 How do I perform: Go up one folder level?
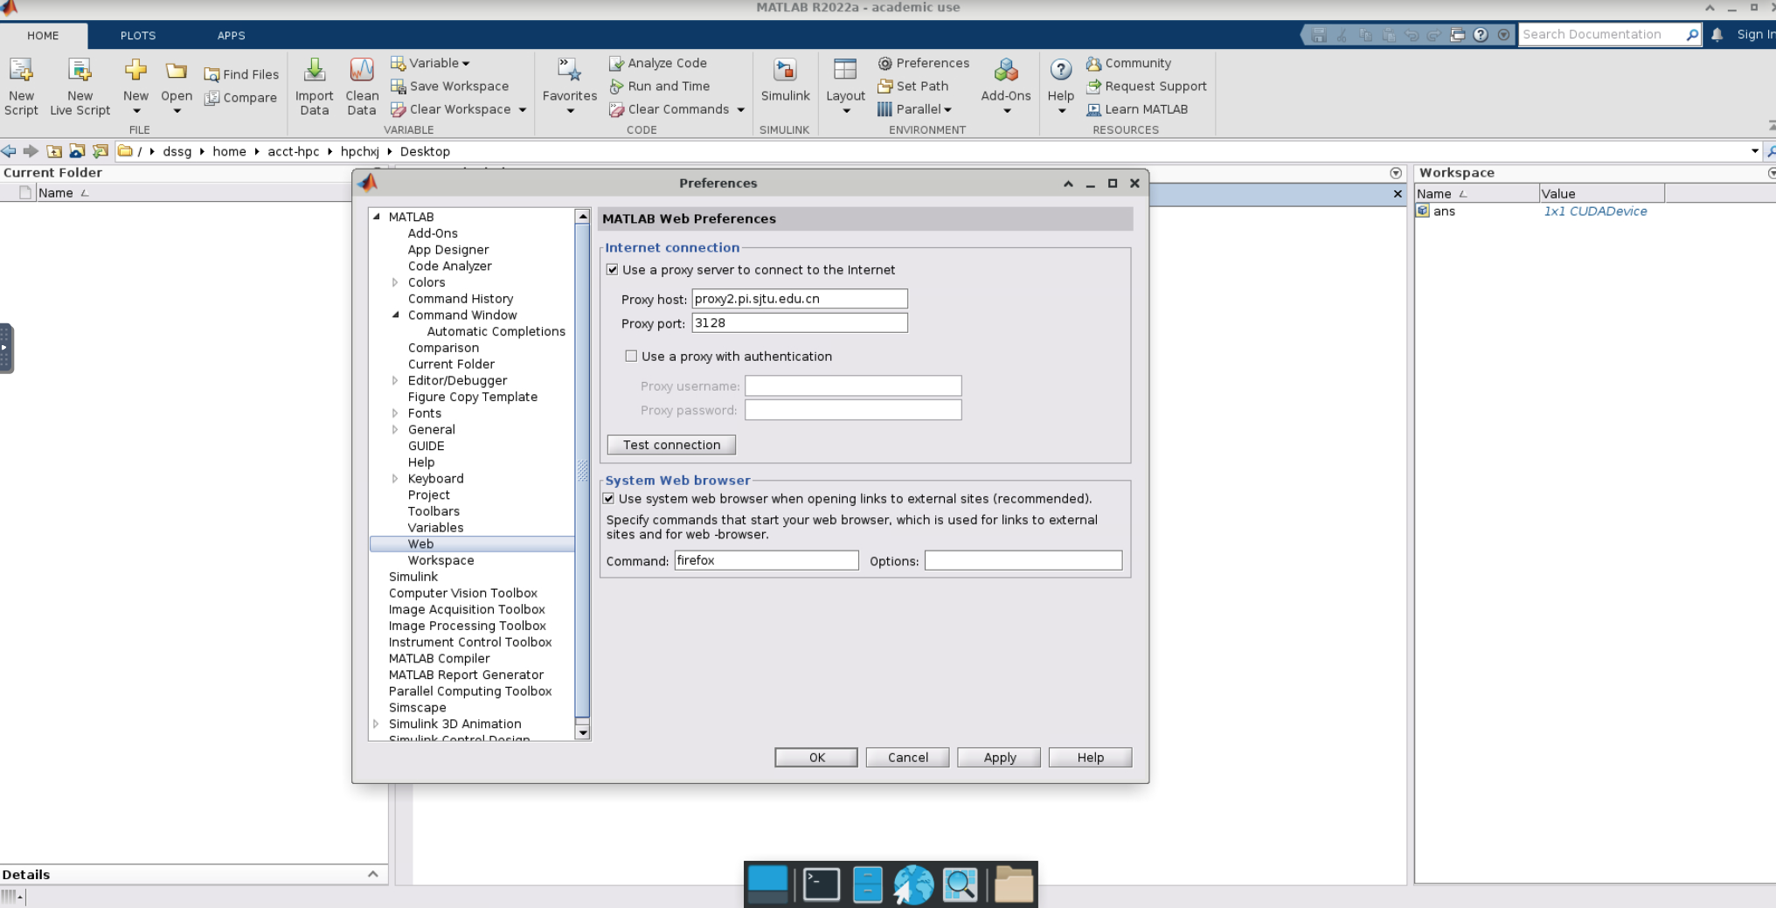pos(54,151)
